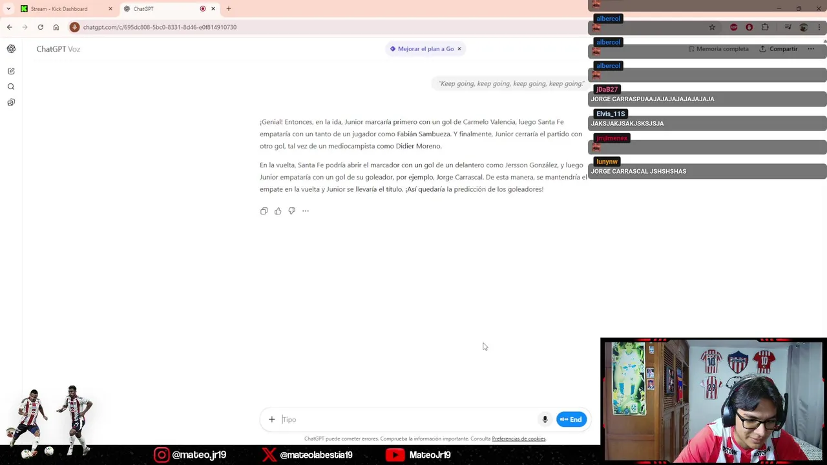Open the browser profile avatar

point(804,27)
